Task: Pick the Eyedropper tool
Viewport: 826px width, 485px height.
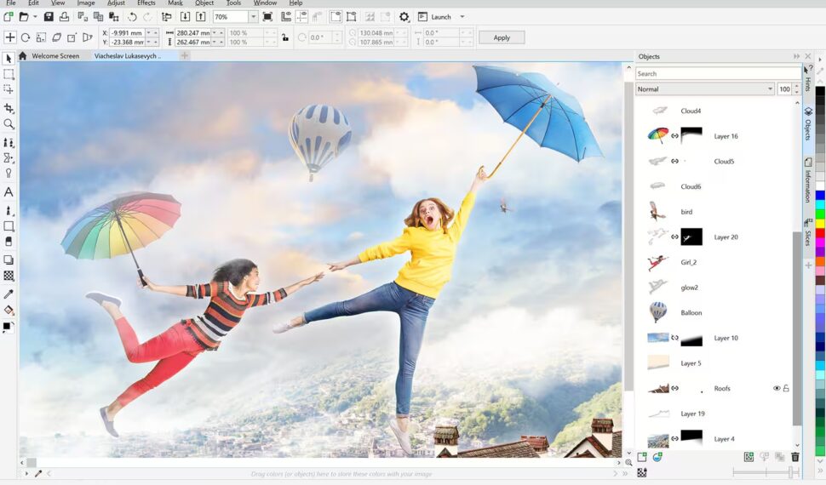Action: tap(9, 294)
